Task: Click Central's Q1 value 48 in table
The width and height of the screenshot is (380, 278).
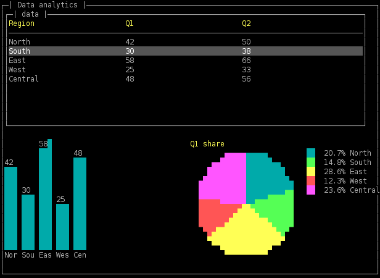Action: pyautogui.click(x=130, y=79)
